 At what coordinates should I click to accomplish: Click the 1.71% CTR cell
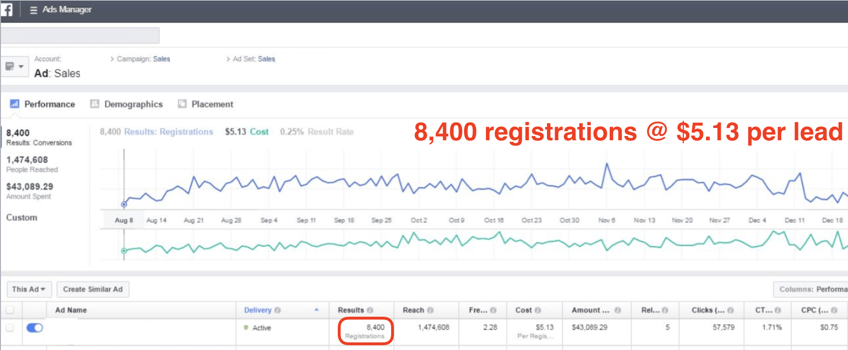tap(772, 327)
